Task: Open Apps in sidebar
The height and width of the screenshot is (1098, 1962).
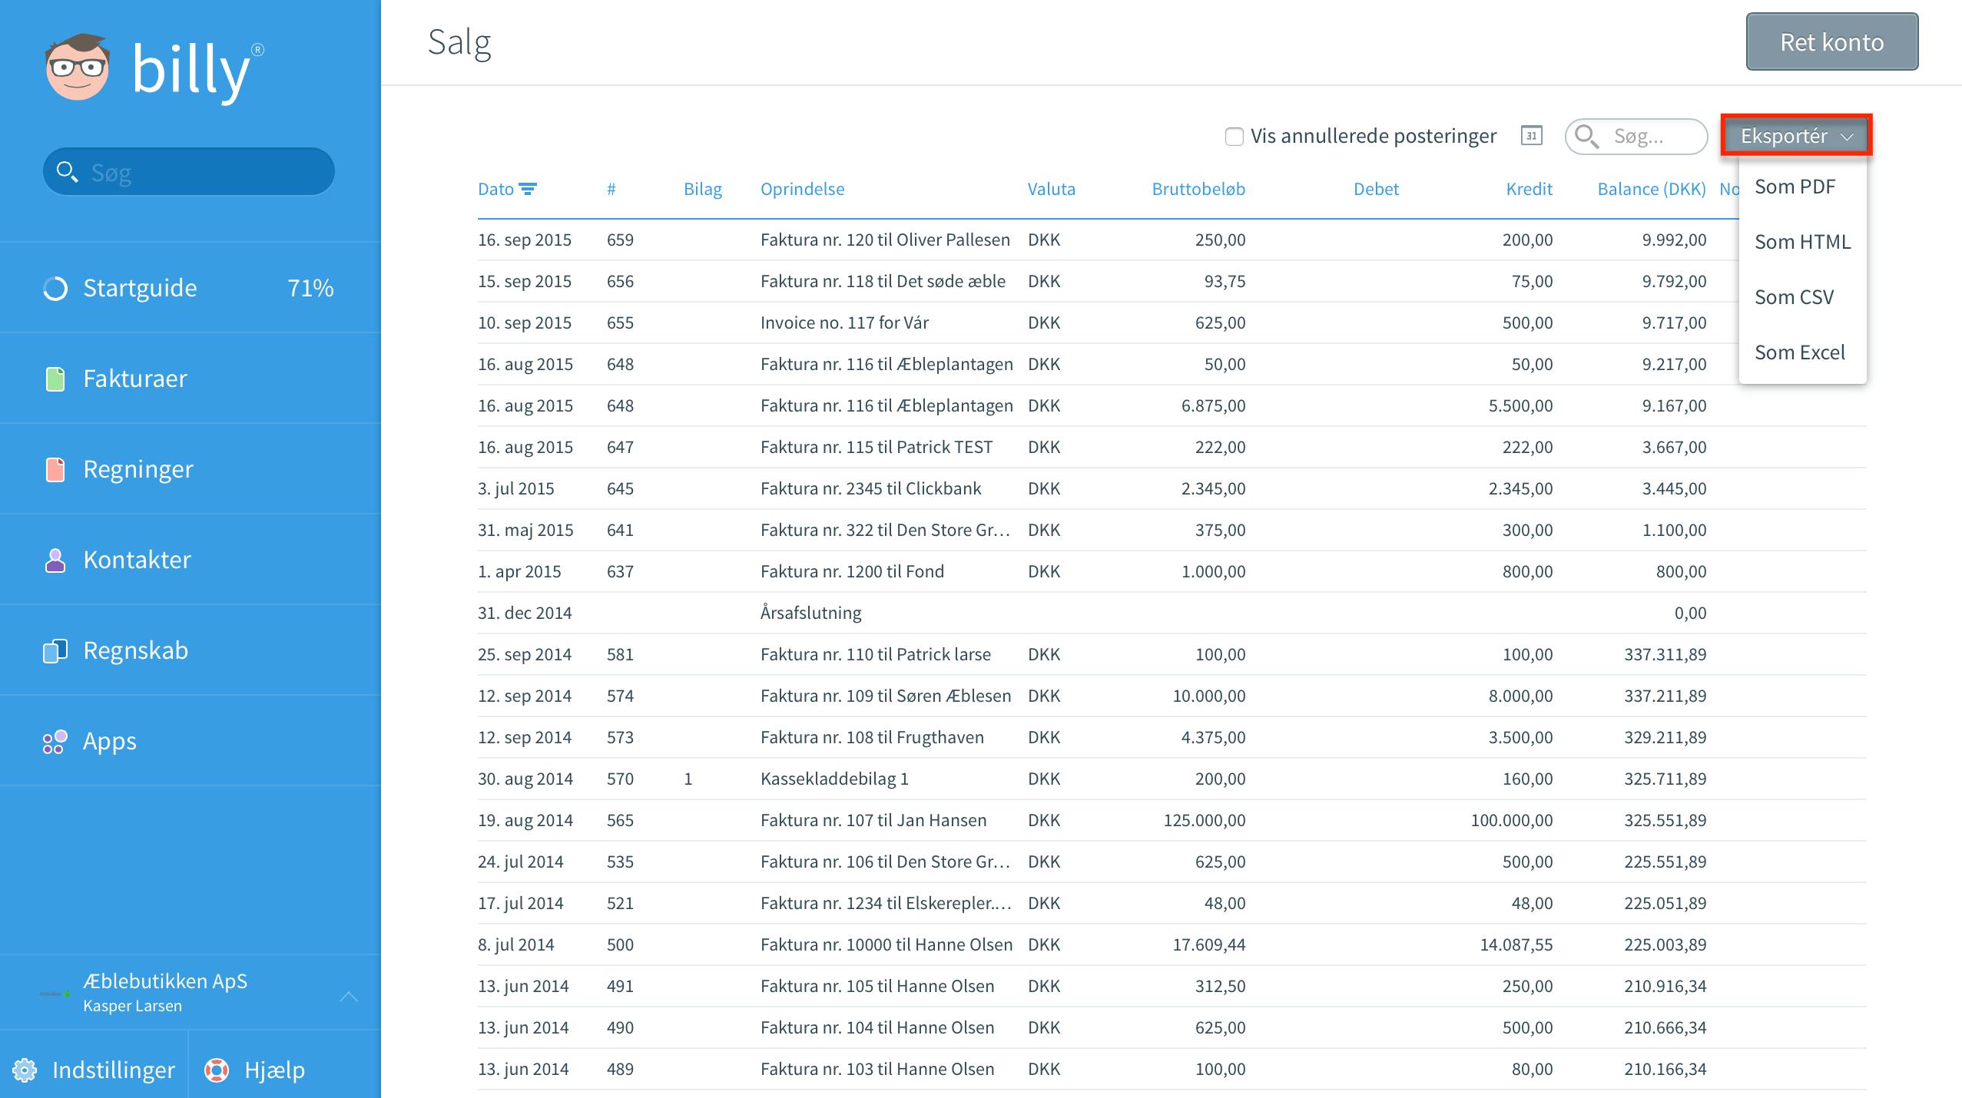Action: (x=191, y=741)
